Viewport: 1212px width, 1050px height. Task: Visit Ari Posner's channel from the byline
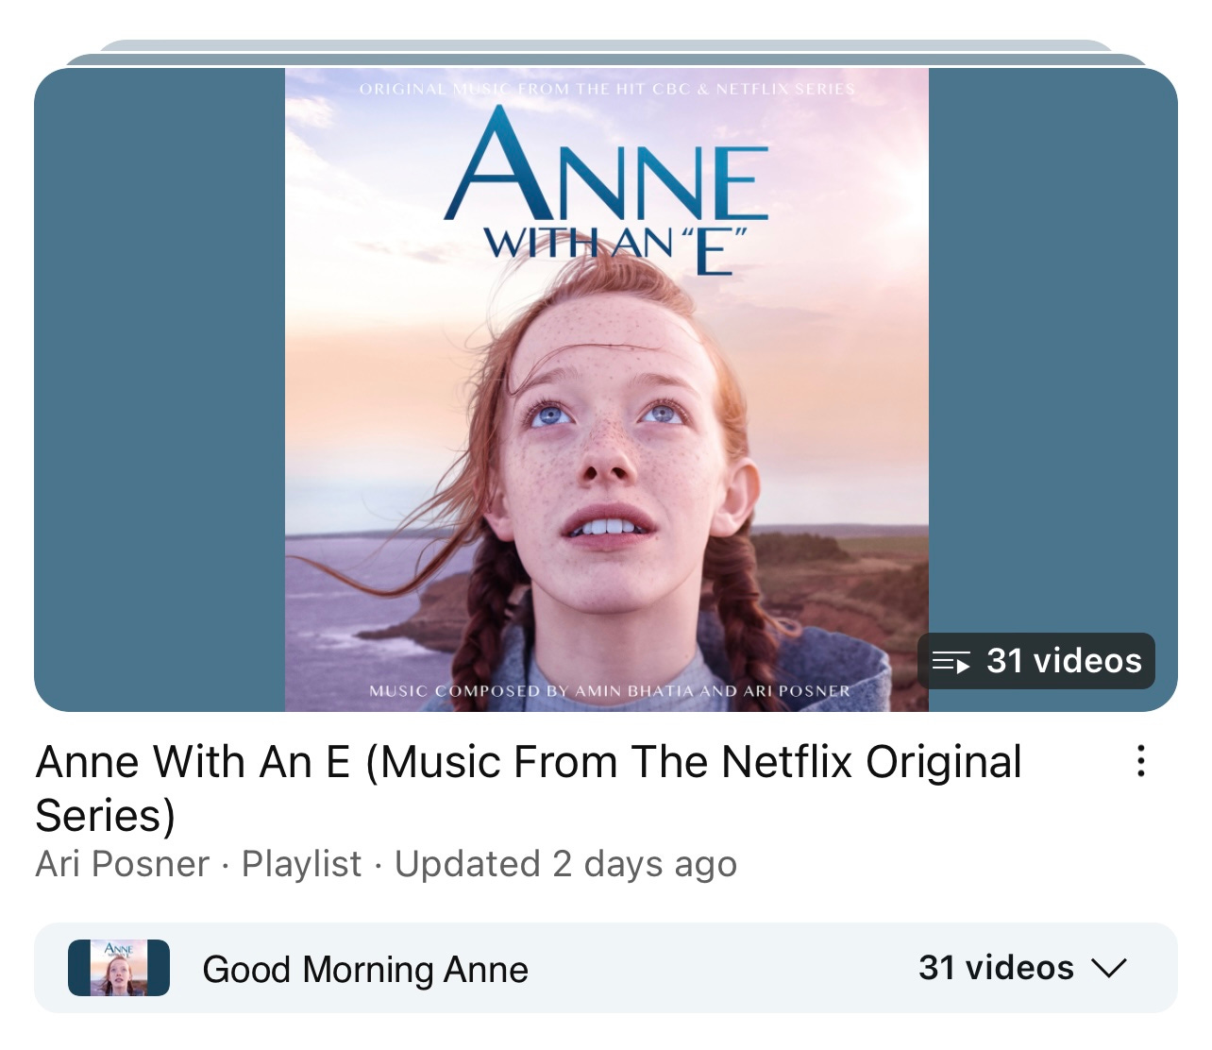pos(123,864)
